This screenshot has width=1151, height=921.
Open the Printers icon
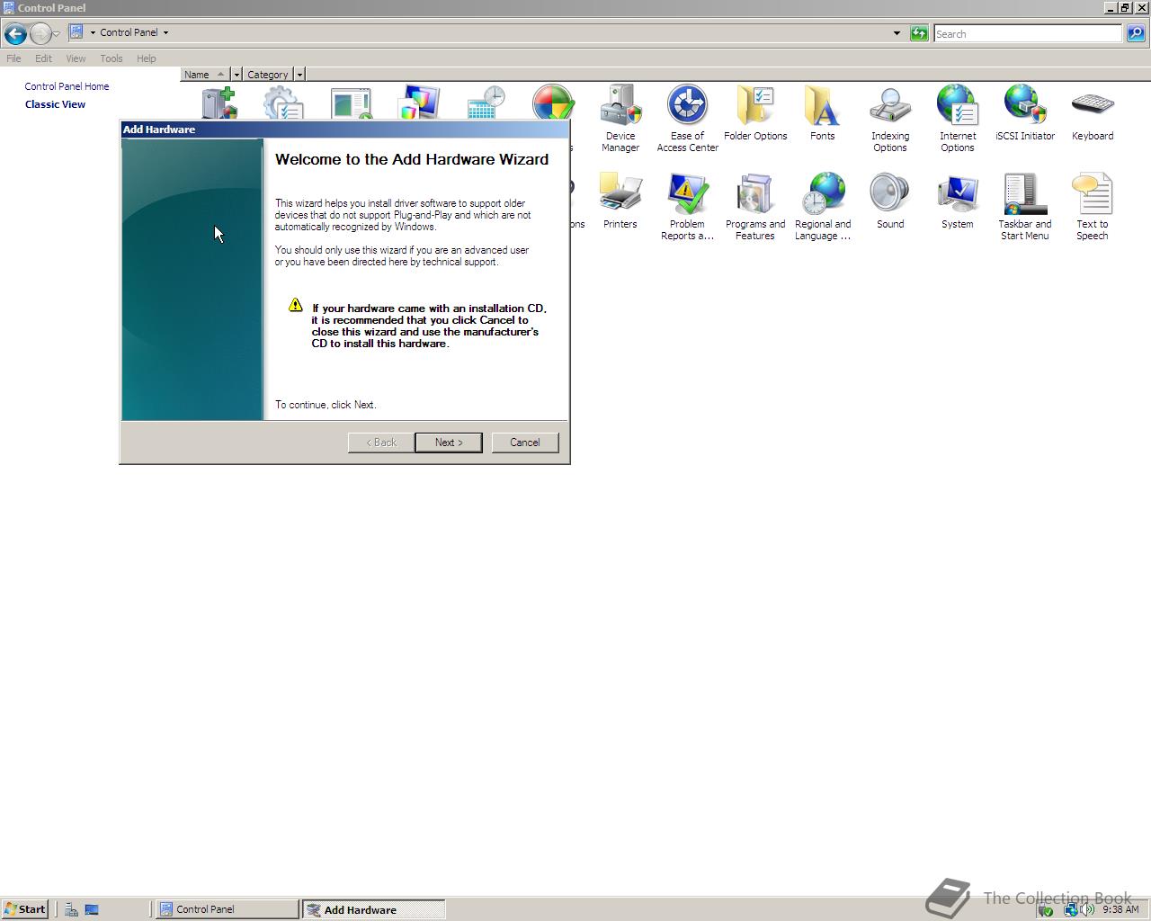tap(620, 201)
